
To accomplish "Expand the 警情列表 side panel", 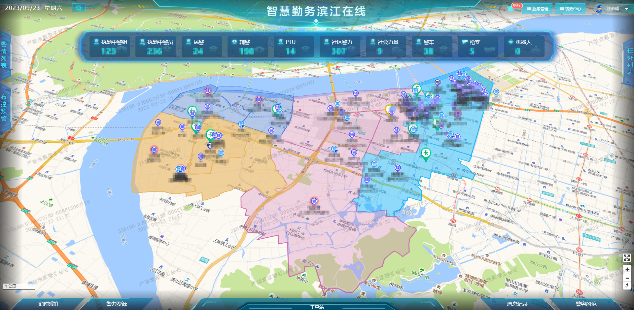I will [4, 55].
